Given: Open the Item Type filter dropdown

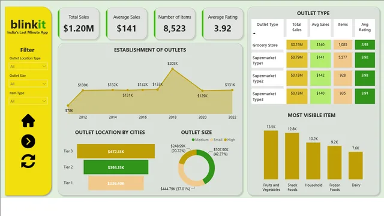Looking at the screenshot, I should tap(28, 101).
